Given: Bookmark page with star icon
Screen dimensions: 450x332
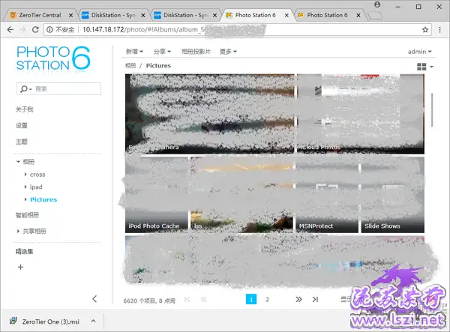Looking at the screenshot, I should [425, 29].
